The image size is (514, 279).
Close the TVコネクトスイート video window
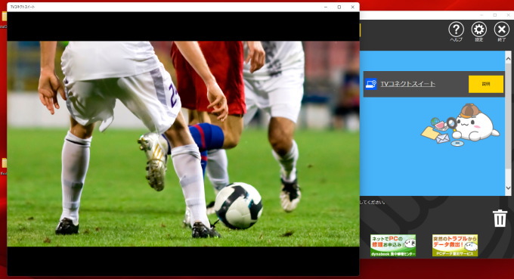[x=353, y=7]
